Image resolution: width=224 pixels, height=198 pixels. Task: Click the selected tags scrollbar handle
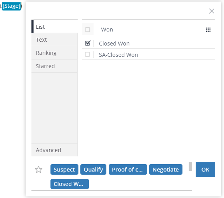tap(190, 166)
